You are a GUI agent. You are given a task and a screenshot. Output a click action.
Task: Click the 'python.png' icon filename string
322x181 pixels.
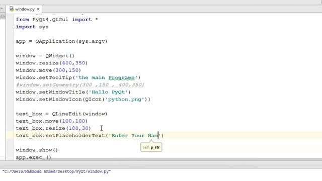125,100
